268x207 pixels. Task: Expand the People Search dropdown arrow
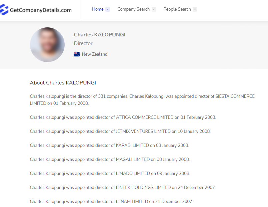click(x=195, y=9)
